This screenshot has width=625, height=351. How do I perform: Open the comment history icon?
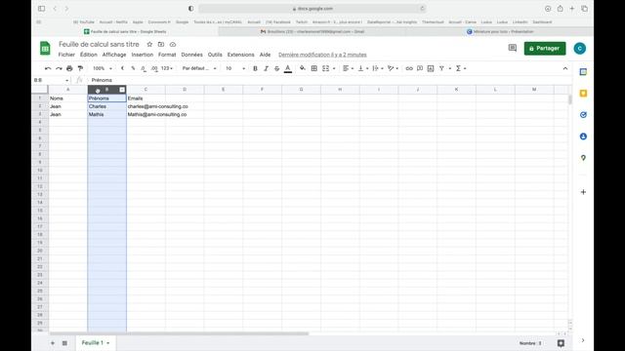[512, 48]
